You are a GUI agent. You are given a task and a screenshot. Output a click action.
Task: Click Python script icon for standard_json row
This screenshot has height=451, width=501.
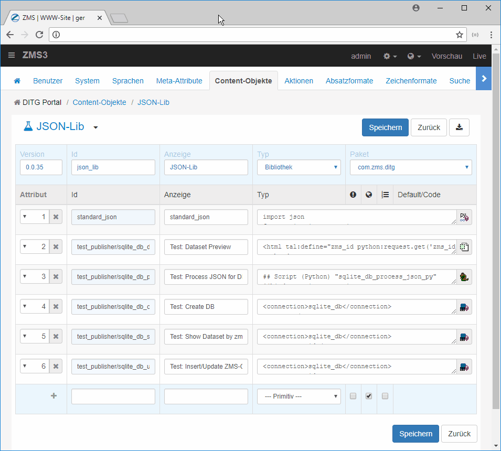(x=464, y=217)
